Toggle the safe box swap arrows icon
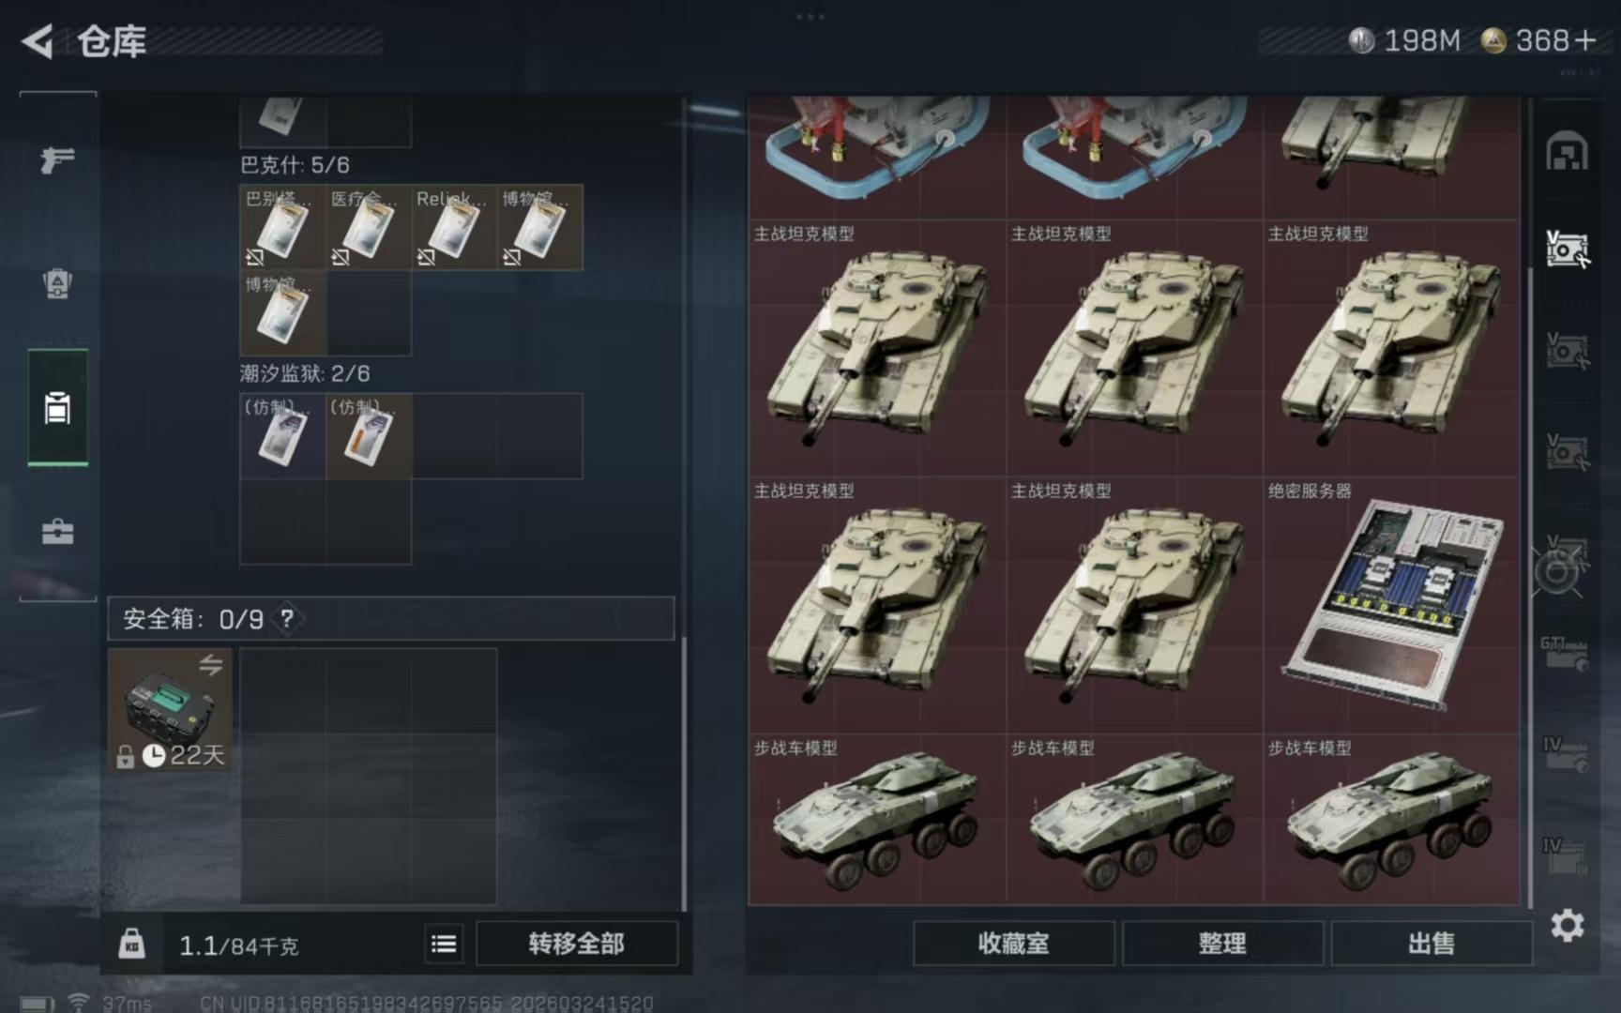 pyautogui.click(x=211, y=665)
